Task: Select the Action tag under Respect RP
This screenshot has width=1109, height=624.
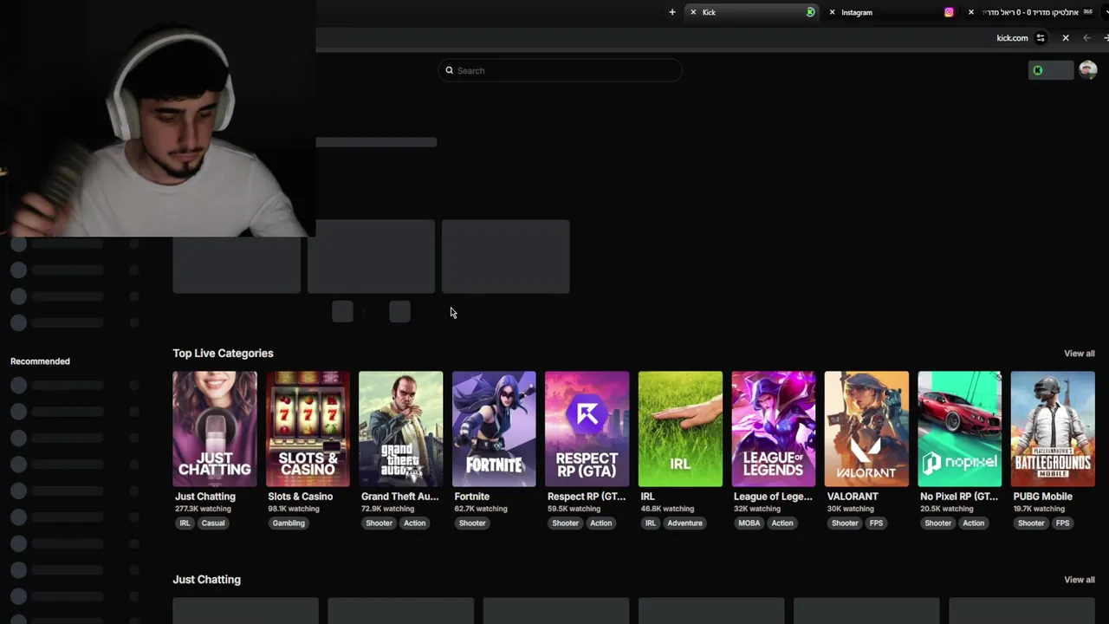Action: point(601,523)
